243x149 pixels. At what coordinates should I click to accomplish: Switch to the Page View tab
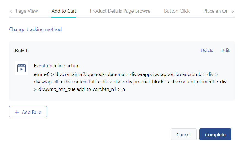click(27, 11)
